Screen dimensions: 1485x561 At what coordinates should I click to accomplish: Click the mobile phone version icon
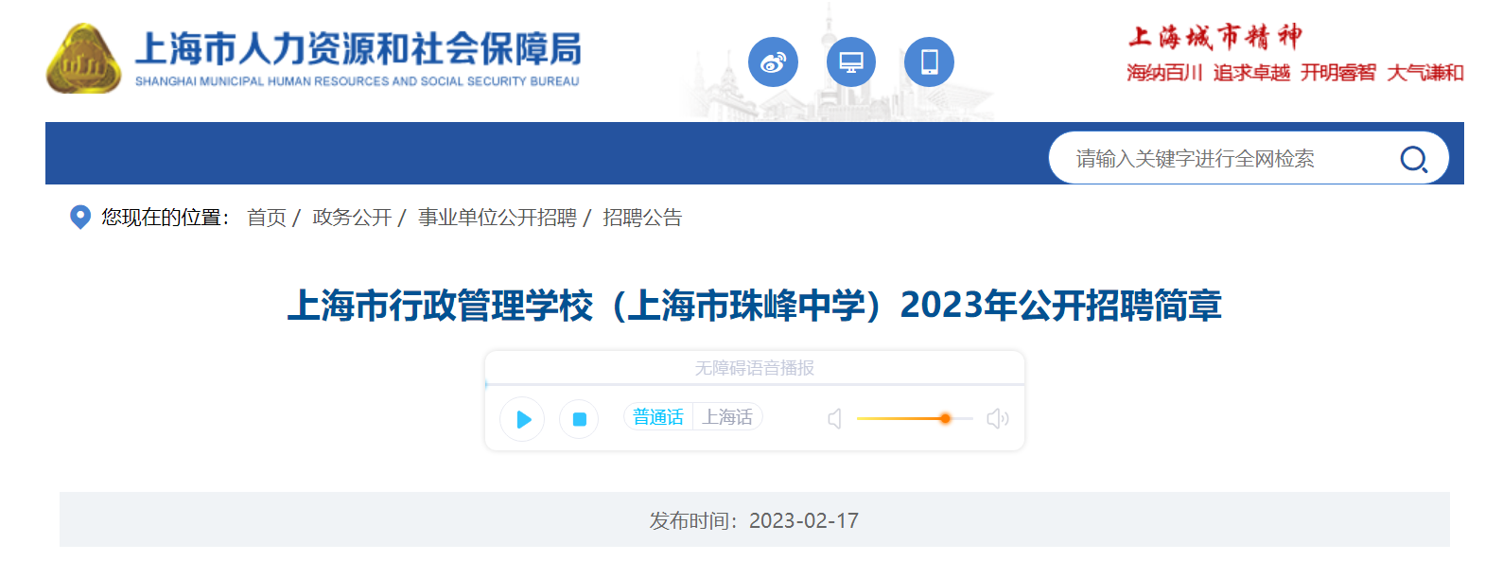click(x=929, y=62)
